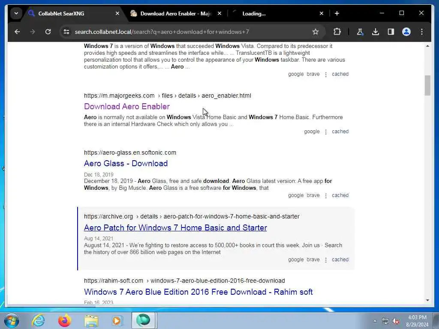This screenshot has width=439, height=329.
Task: Open more options for Aero Patch result
Action: tap(326, 260)
